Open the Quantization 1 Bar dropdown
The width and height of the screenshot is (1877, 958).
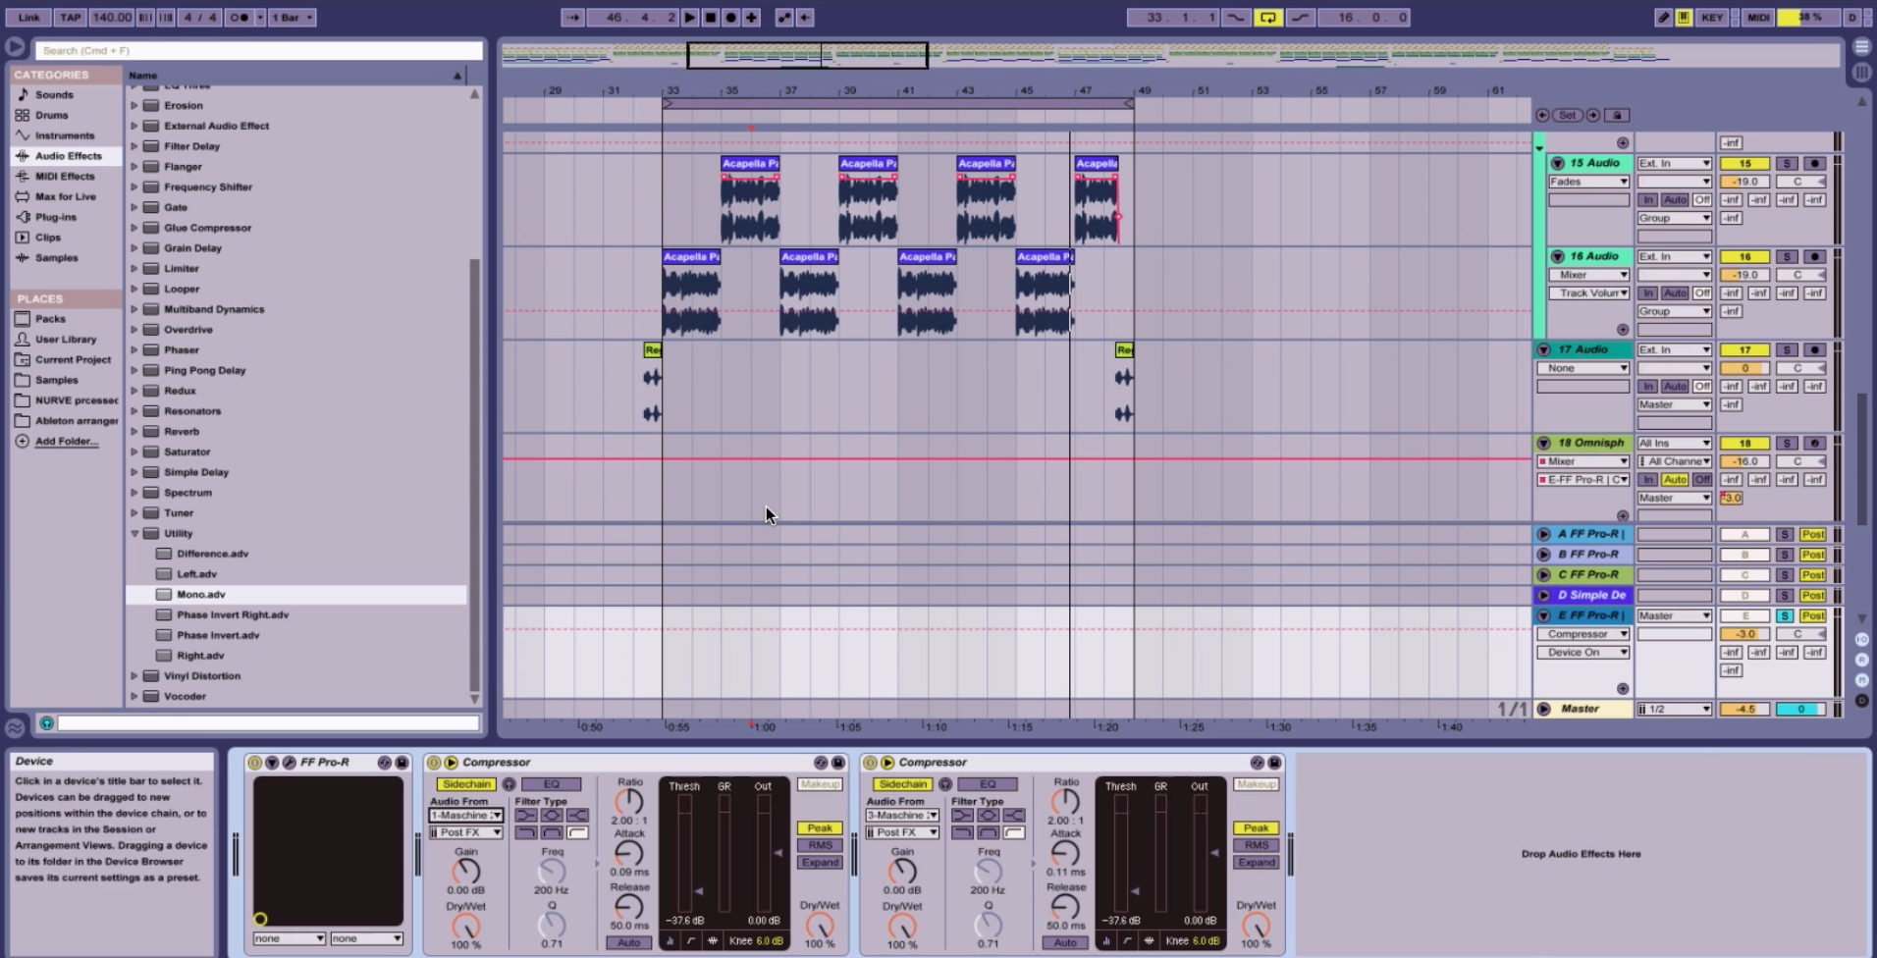pos(292,18)
